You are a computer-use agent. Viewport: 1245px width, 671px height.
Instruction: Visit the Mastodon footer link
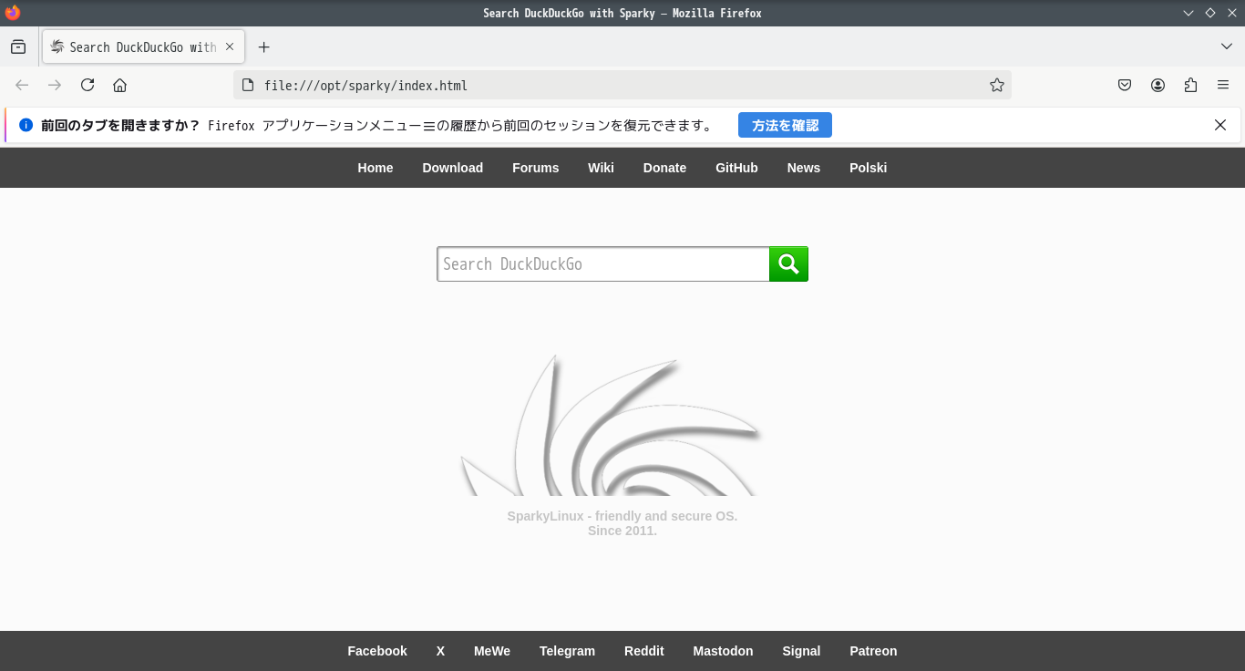tap(723, 651)
